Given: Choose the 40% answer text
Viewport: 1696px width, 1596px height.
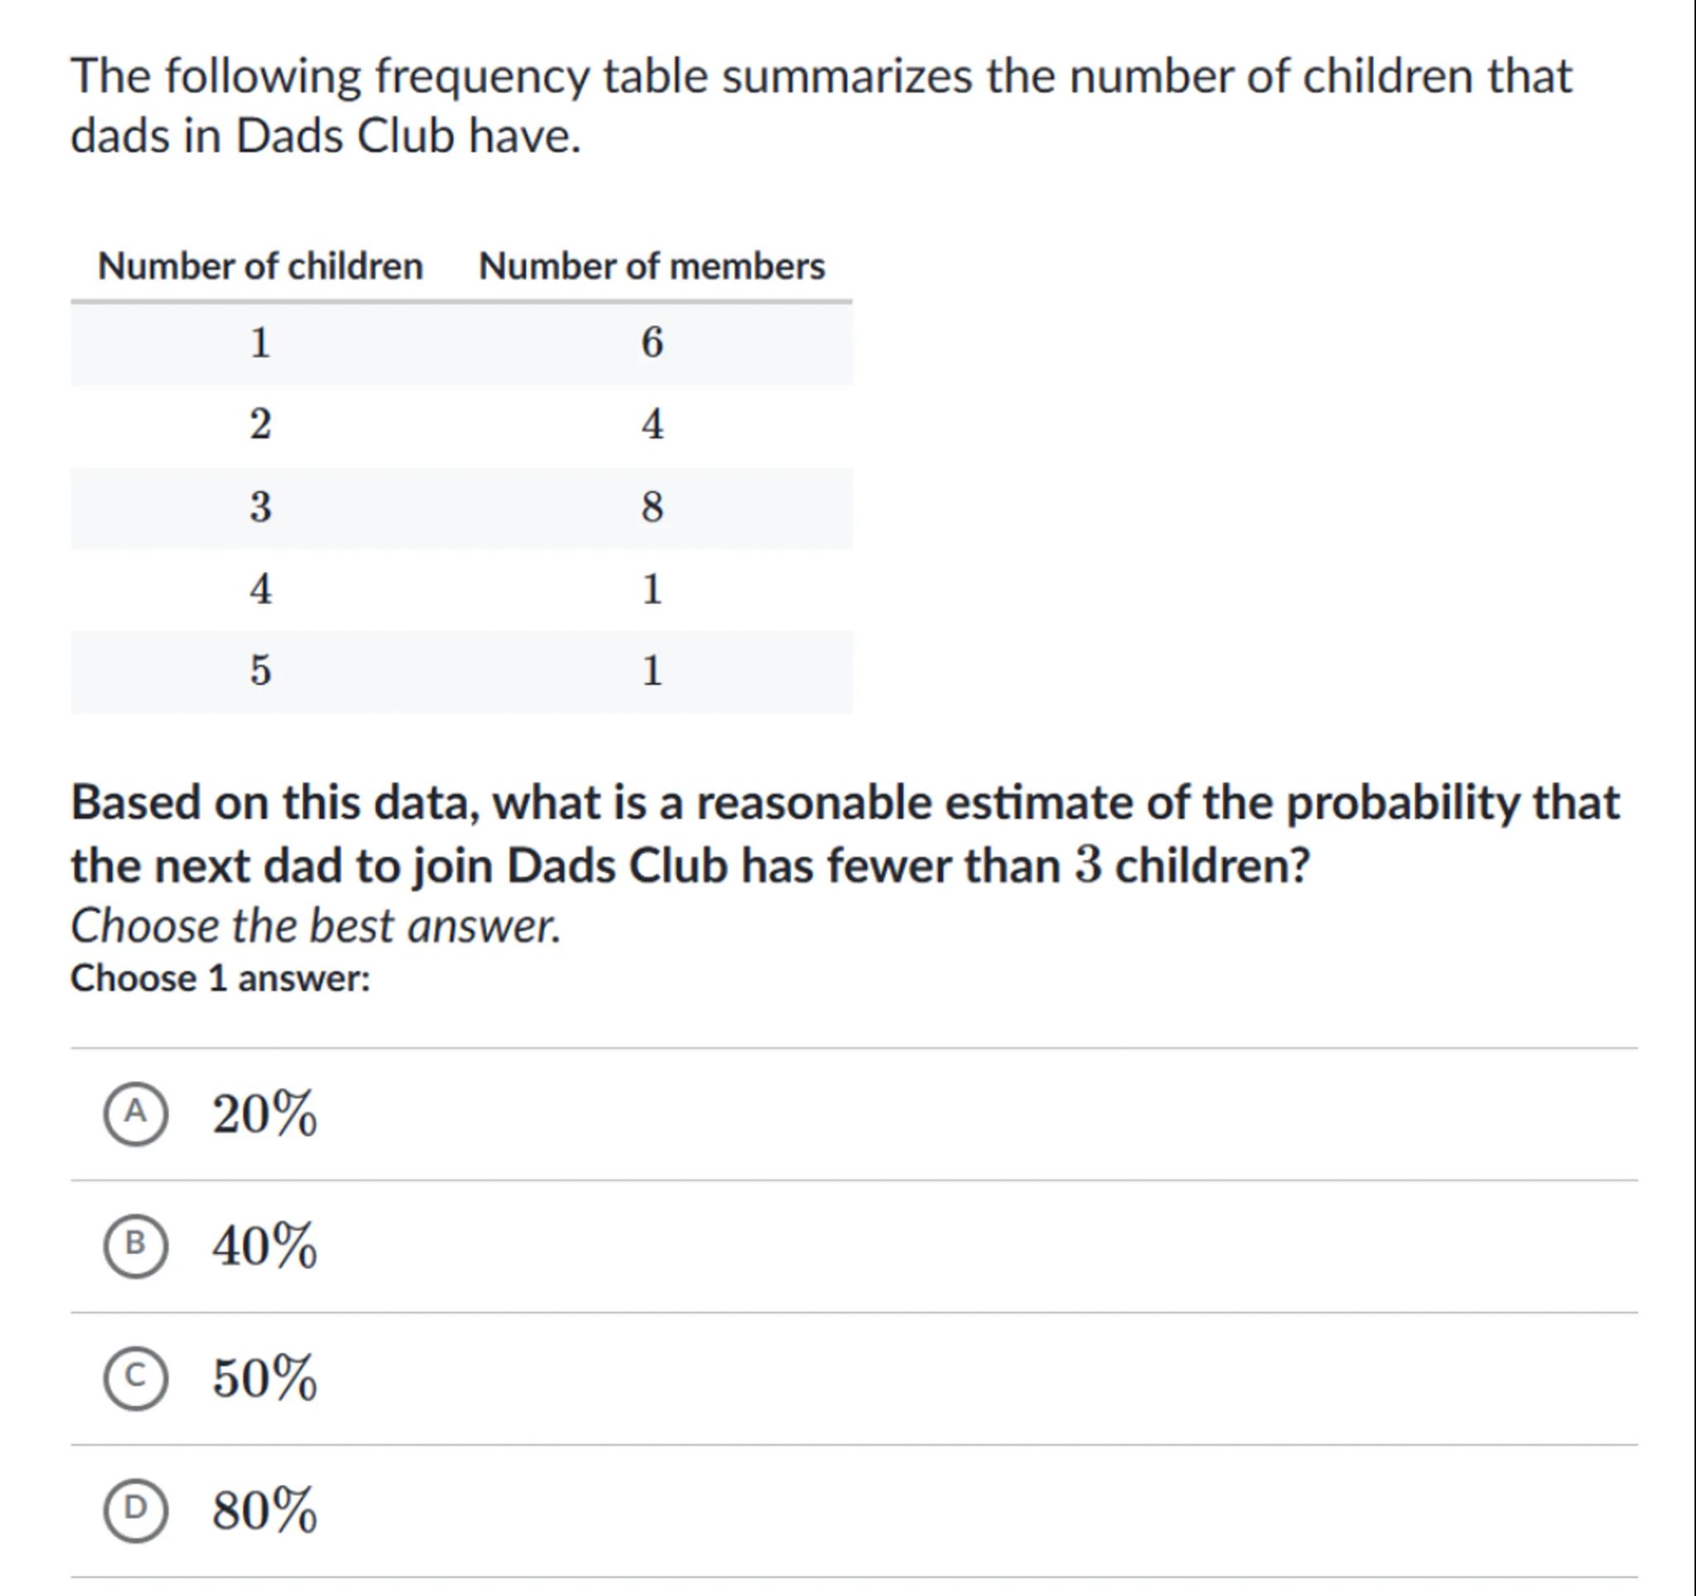Looking at the screenshot, I should [x=264, y=1246].
